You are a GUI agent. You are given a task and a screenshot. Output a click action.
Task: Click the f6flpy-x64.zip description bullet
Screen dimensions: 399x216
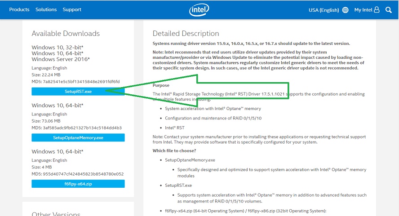pos(246,211)
